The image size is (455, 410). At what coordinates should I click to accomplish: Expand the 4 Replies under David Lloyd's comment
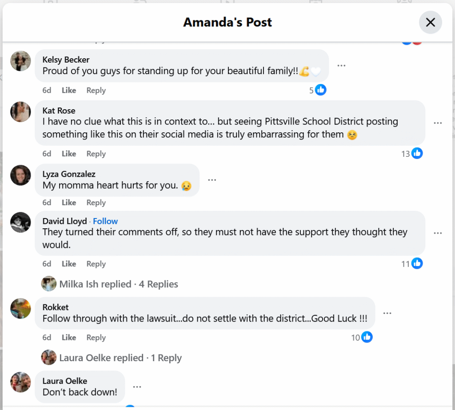[x=158, y=284]
